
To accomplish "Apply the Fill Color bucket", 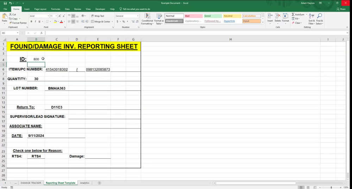I will coord(55,21).
